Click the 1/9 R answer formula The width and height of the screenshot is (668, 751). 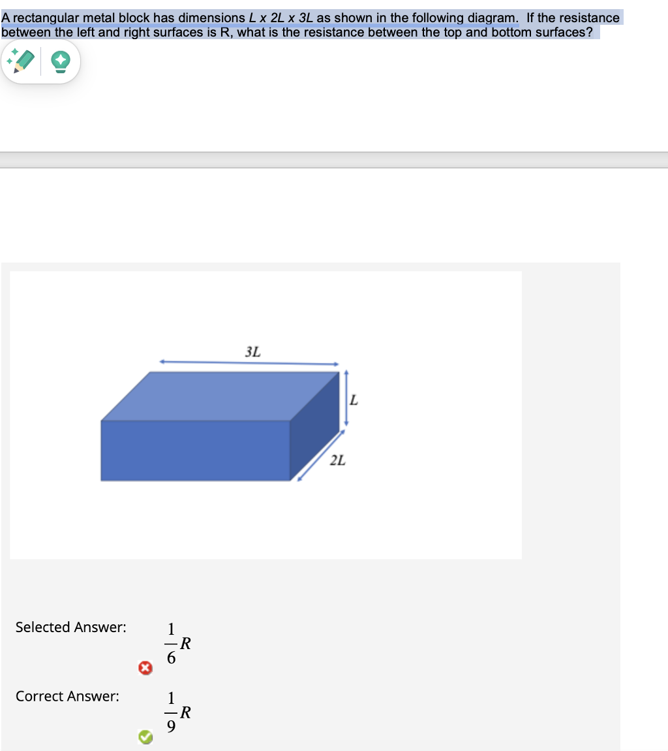coord(176,712)
